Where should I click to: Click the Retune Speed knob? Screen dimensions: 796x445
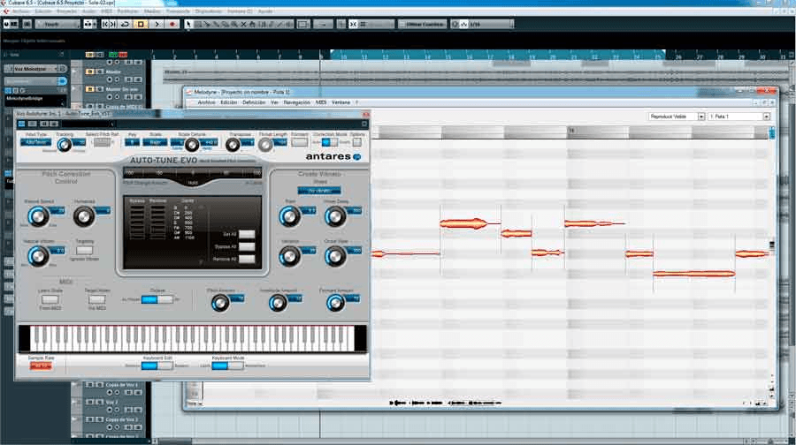coord(37,215)
